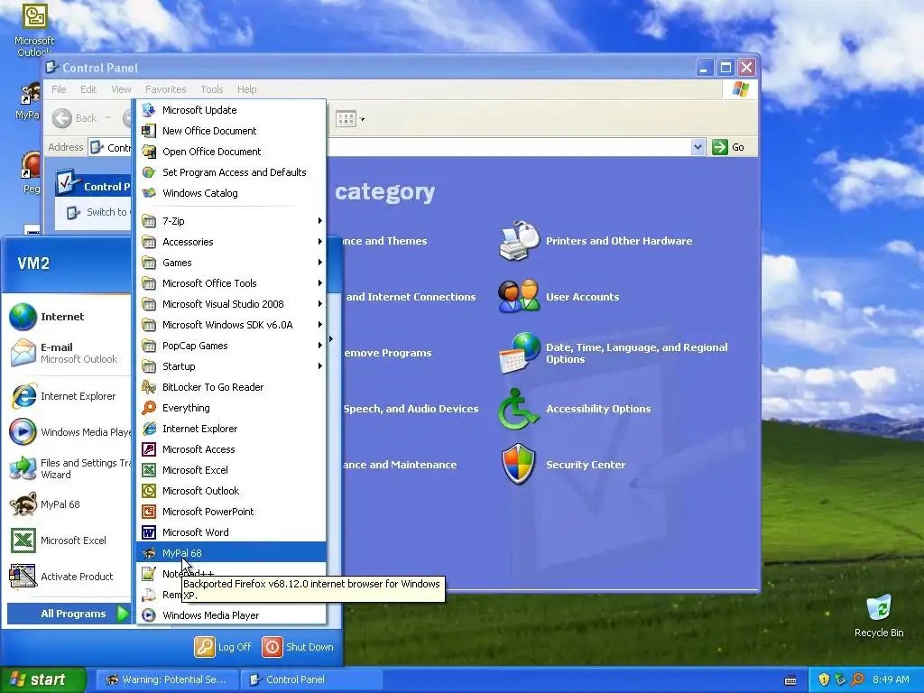924x693 pixels.
Task: Expand the Accessories submenu arrow
Action: [x=320, y=242]
